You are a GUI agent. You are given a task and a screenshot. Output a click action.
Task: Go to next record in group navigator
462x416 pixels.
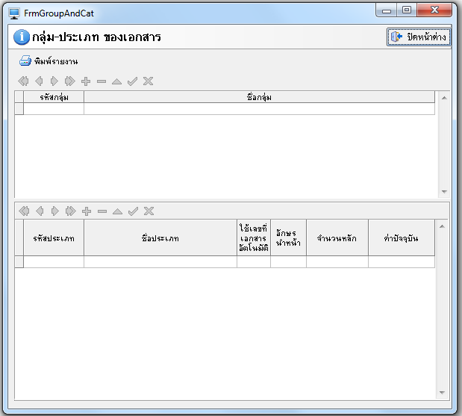click(x=54, y=81)
